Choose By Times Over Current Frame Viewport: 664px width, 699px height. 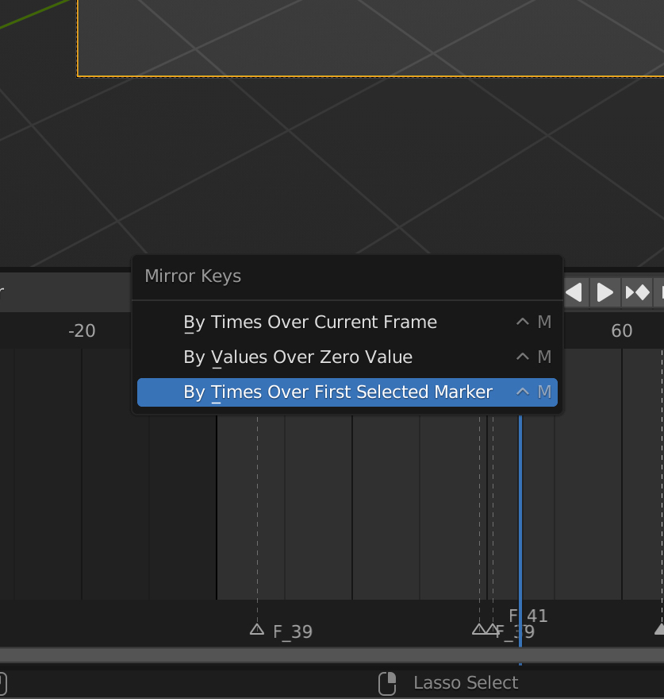point(309,322)
